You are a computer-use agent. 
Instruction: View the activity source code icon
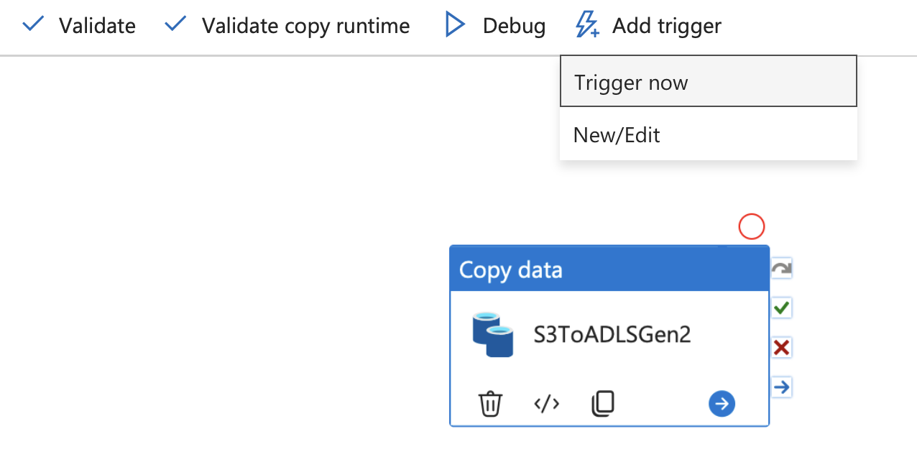click(546, 404)
